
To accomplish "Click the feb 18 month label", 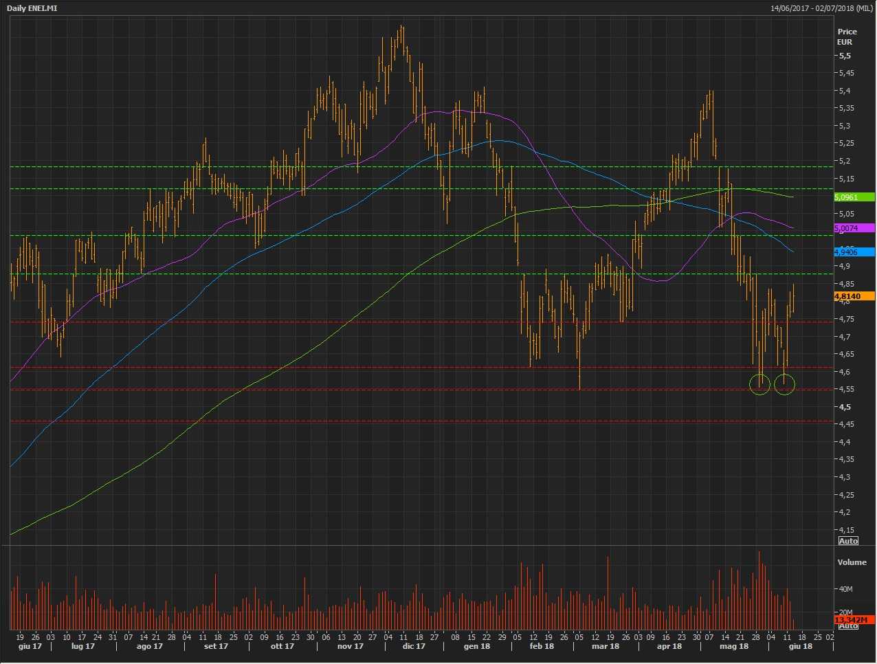I will [542, 646].
